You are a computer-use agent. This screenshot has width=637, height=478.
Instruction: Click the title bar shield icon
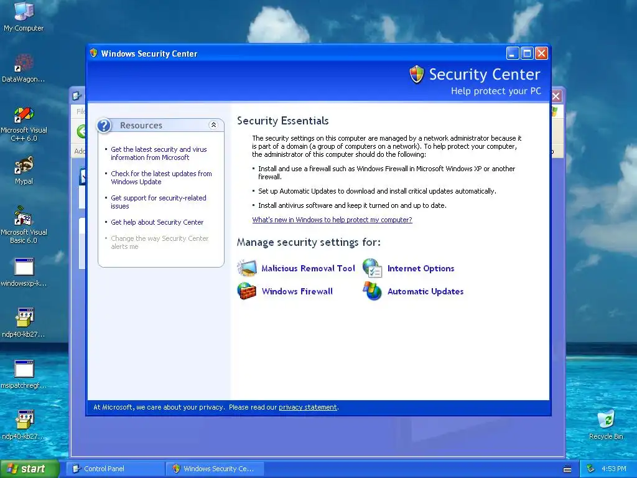[94, 54]
